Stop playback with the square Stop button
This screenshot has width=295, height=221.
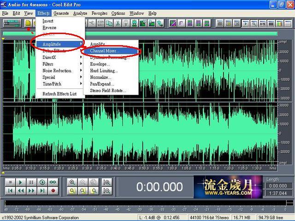[10, 182]
